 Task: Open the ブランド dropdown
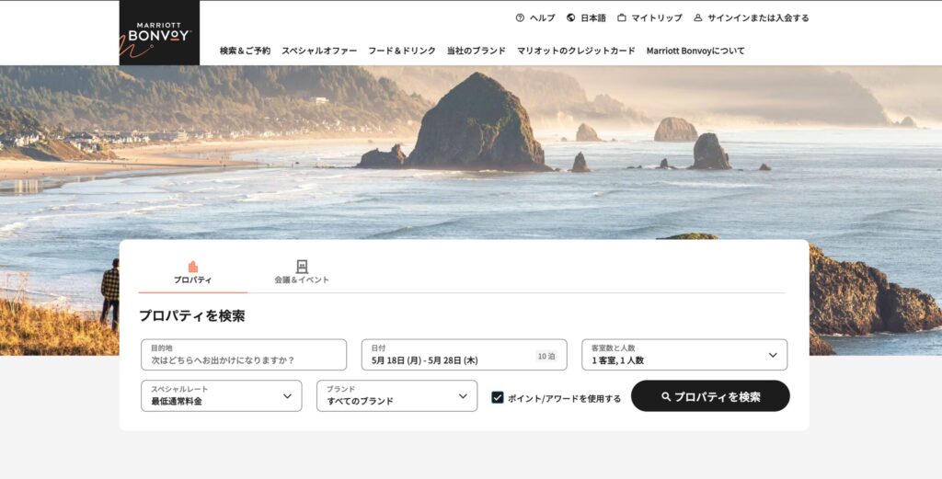coord(396,396)
